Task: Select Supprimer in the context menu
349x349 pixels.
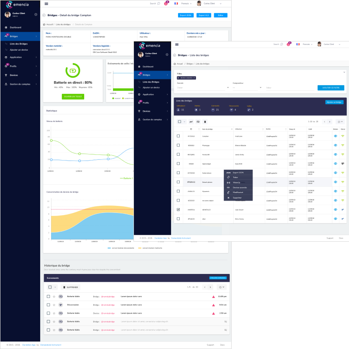Action: tap(238, 198)
